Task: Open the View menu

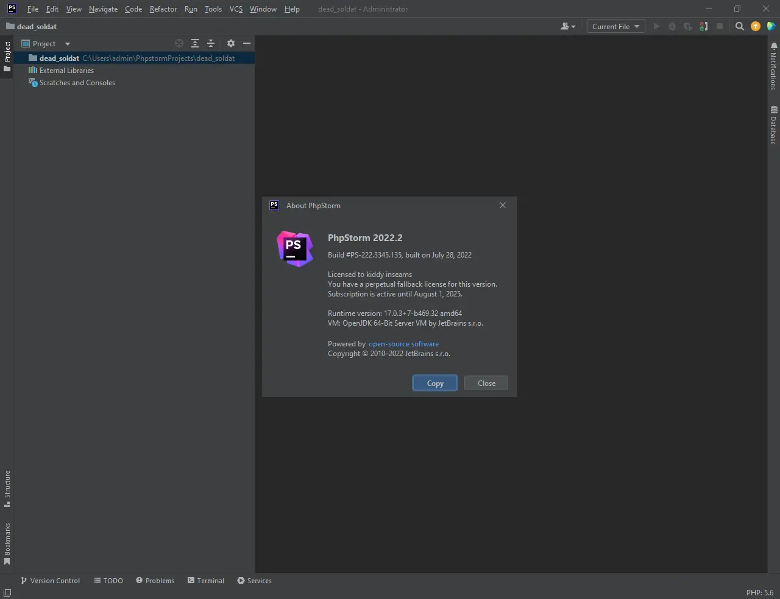Action: pos(74,9)
